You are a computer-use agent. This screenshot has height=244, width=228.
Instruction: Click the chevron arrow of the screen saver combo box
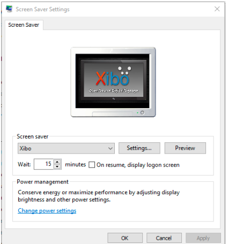[x=111, y=148]
